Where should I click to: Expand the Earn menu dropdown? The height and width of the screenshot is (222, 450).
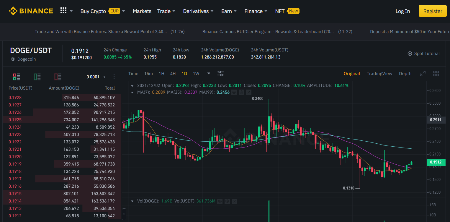click(x=235, y=11)
